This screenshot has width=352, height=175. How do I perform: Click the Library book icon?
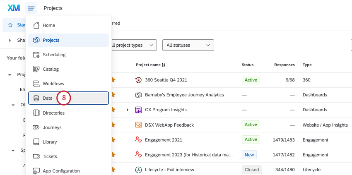tap(36, 142)
